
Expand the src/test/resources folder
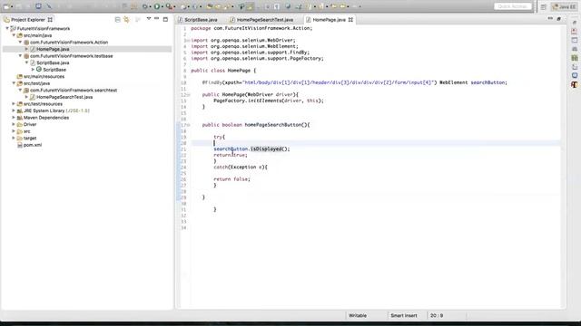click(x=14, y=104)
